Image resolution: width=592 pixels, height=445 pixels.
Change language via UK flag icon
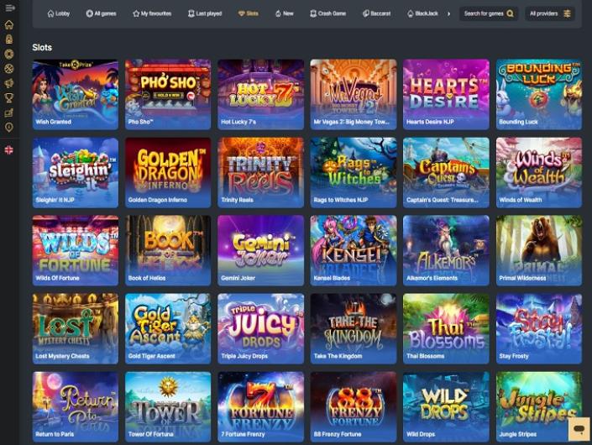[x=9, y=149]
